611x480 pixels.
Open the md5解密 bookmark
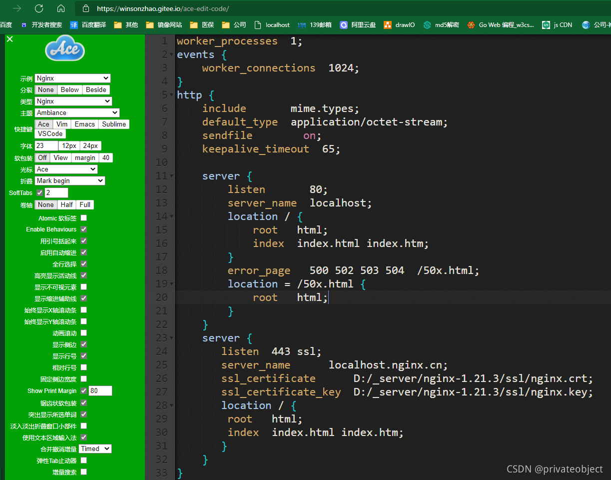click(x=441, y=24)
